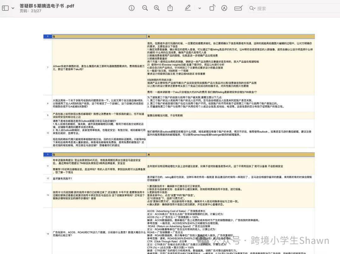Click question about 营业执照拿到45天后
The width and height of the screenshot is (340, 254).
tap(99, 166)
